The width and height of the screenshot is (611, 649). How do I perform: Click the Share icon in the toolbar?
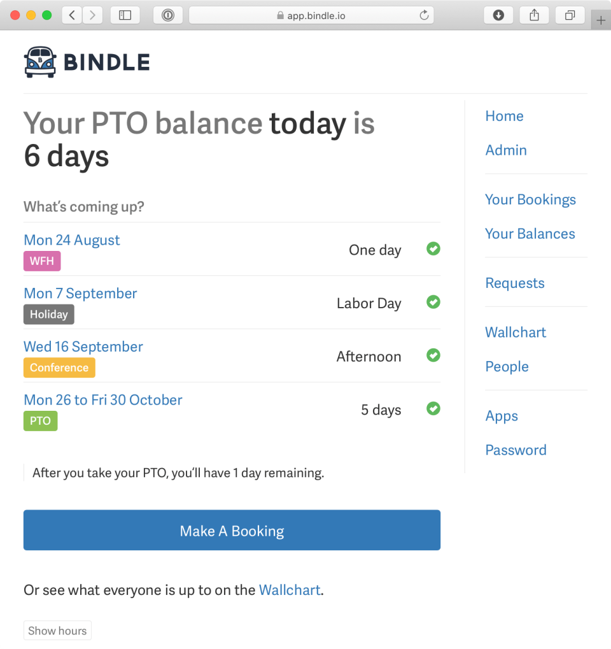(x=534, y=15)
